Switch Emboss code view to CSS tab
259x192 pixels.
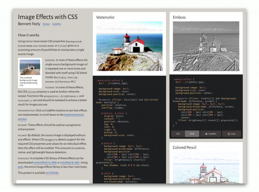(x=178, y=134)
